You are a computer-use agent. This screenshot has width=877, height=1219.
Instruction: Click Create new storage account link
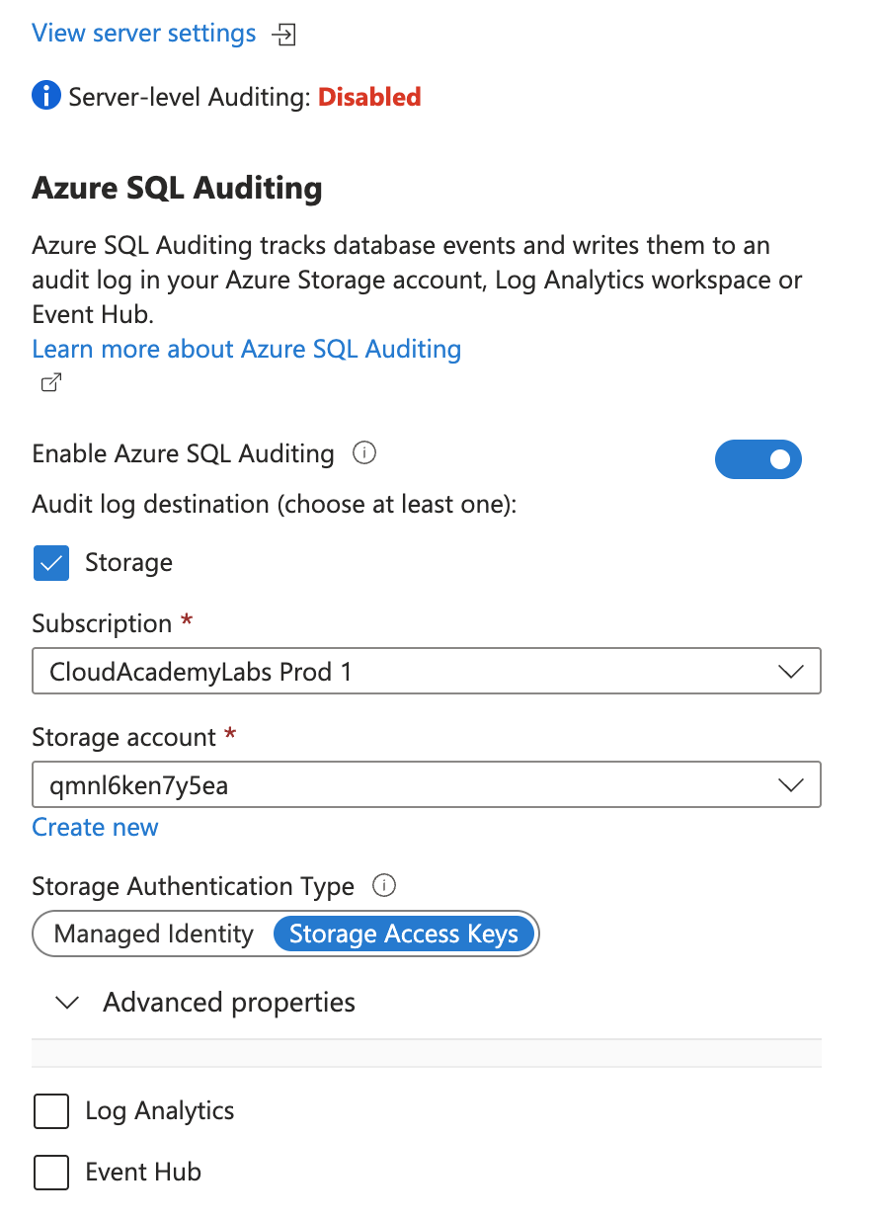pos(96,827)
